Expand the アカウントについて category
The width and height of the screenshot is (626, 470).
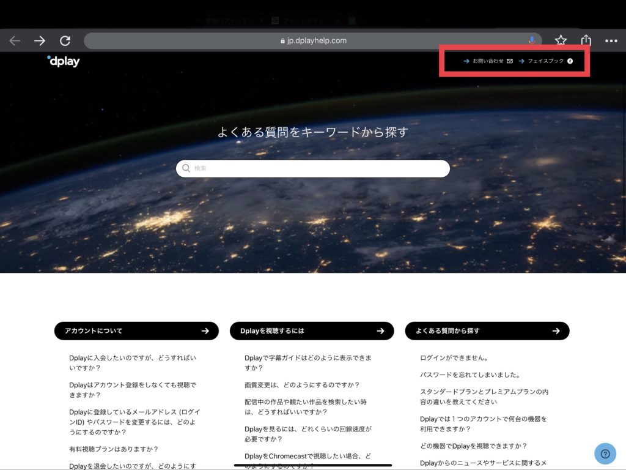136,331
